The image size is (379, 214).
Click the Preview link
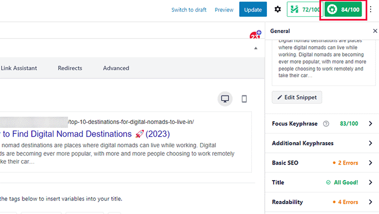tap(224, 10)
